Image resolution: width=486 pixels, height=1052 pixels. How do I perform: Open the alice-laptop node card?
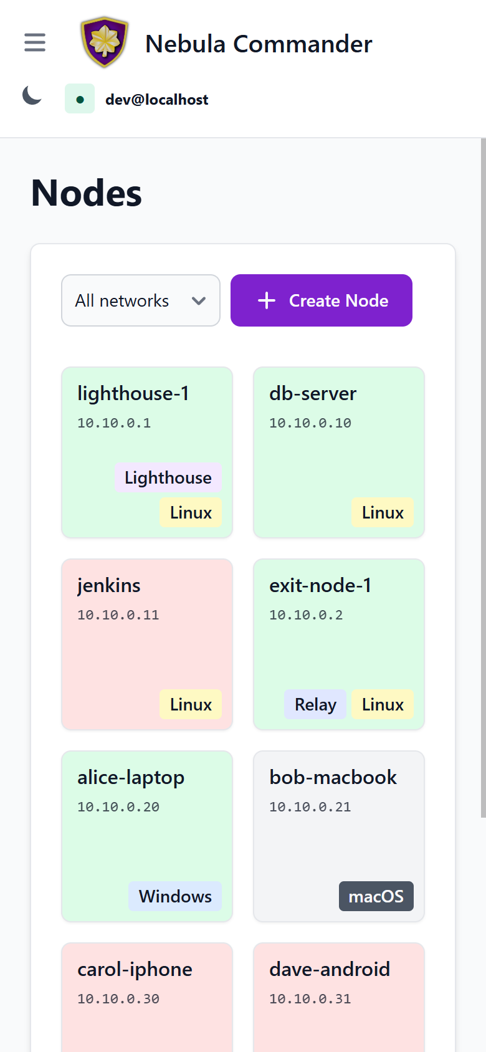click(x=147, y=836)
